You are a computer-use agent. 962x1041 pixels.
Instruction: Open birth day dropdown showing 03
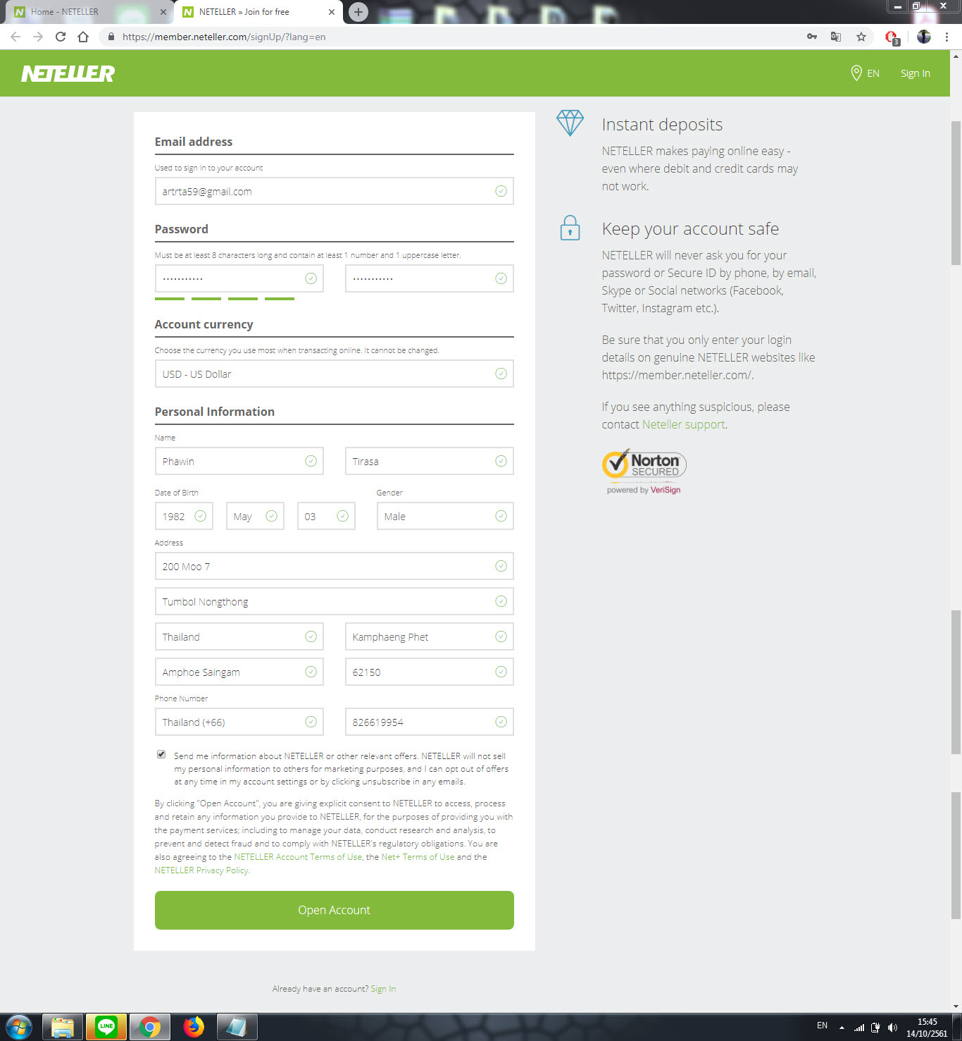click(326, 516)
